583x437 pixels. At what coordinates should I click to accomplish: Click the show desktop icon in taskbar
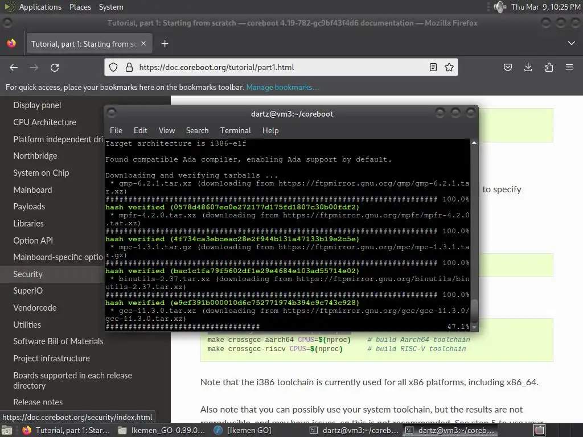tap(7, 430)
